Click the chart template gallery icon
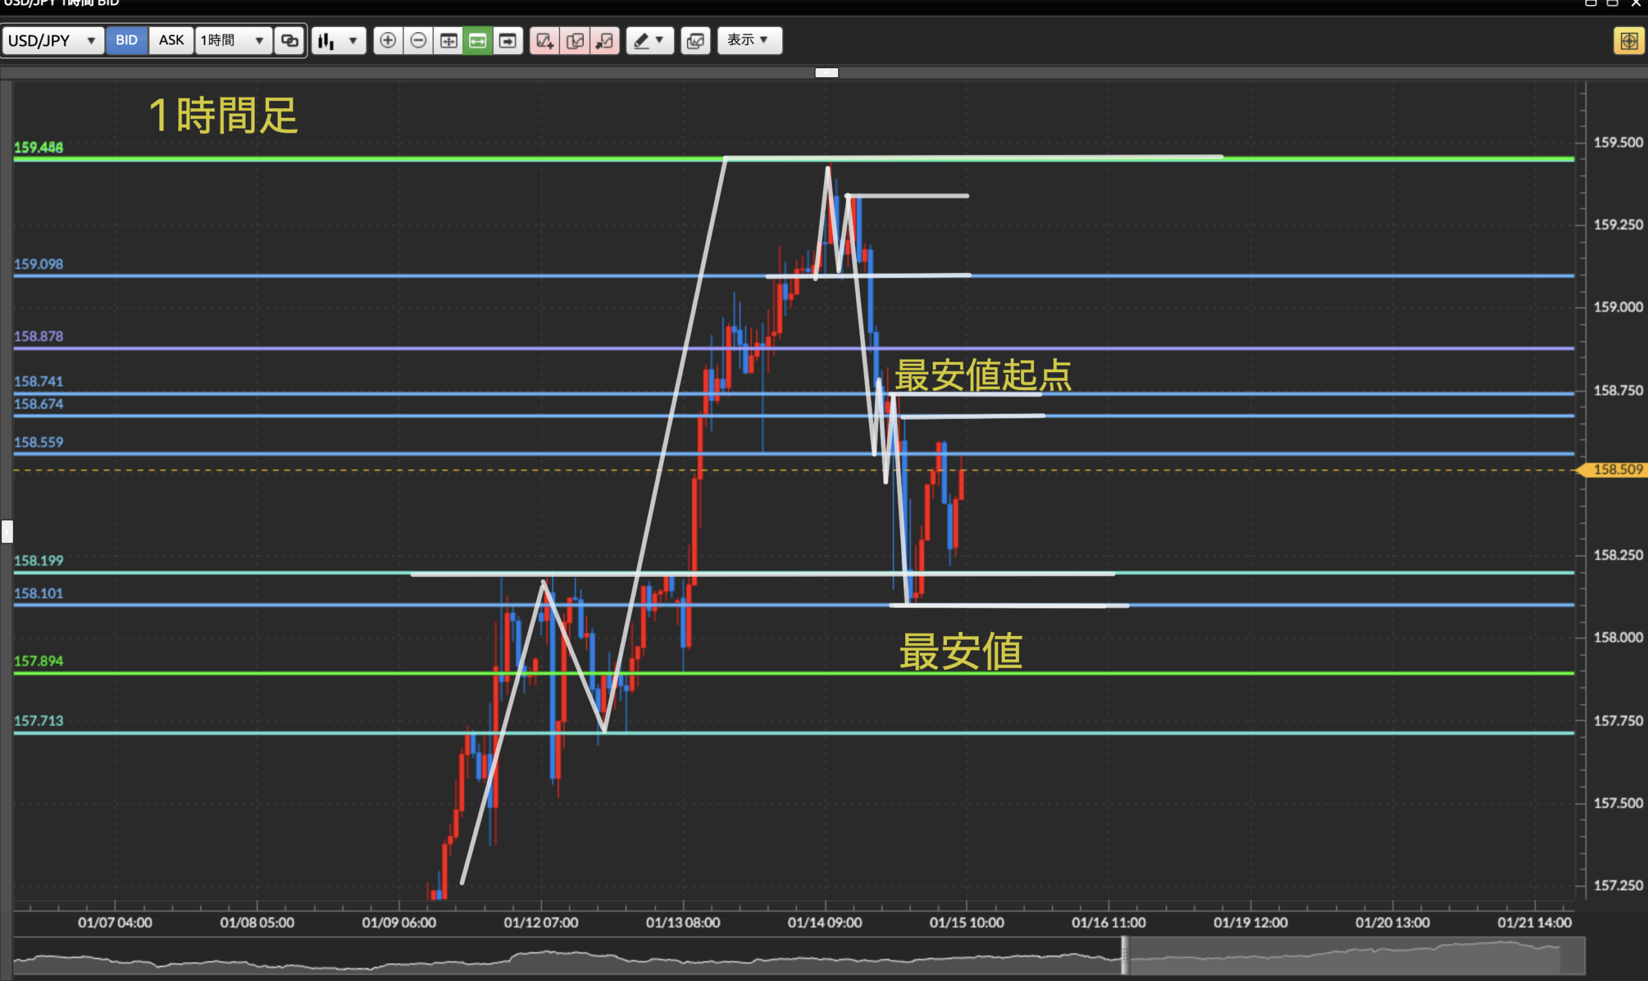The image size is (1648, 981). pos(695,41)
